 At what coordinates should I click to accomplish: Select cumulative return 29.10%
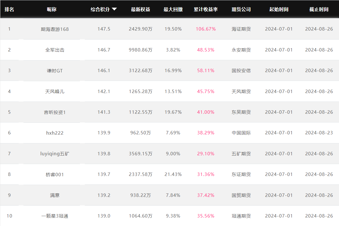click(x=206, y=154)
